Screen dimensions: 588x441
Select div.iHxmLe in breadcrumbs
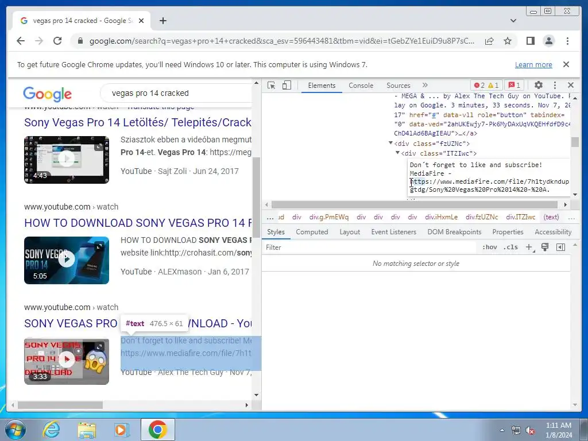pyautogui.click(x=441, y=217)
